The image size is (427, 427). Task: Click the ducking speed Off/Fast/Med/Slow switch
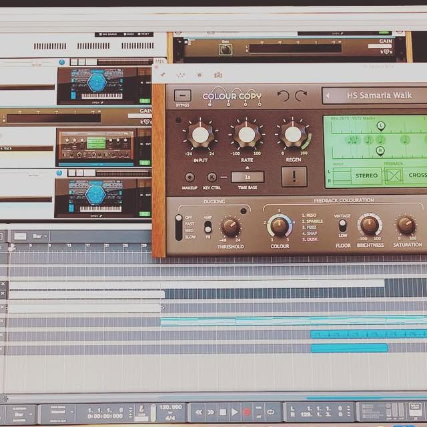click(x=179, y=227)
